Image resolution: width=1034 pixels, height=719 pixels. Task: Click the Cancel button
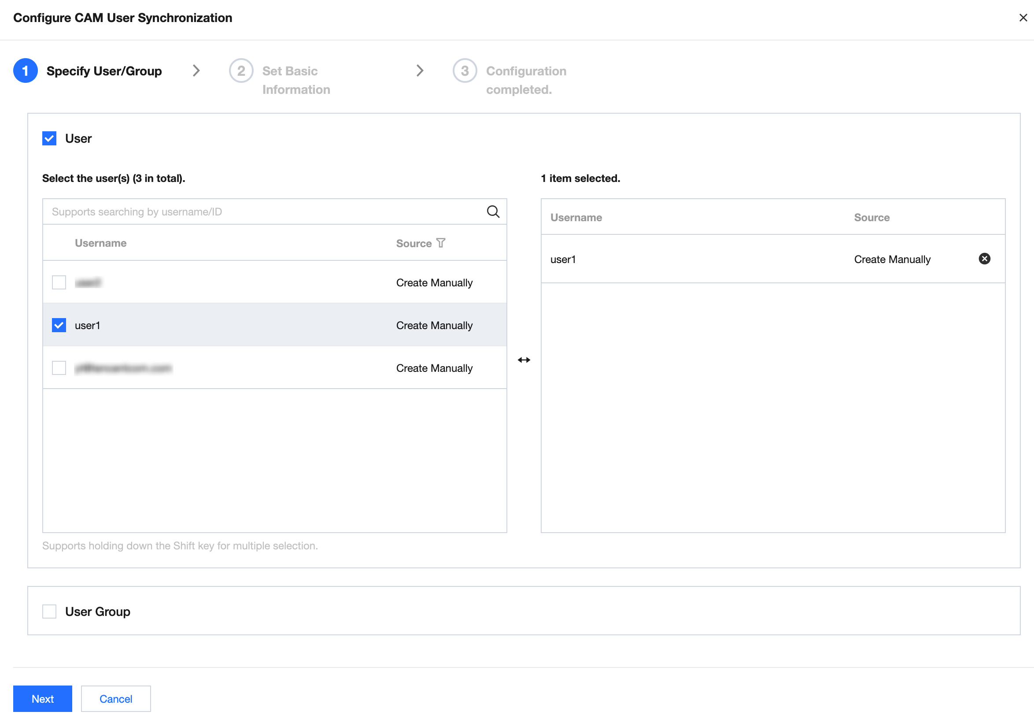(115, 698)
